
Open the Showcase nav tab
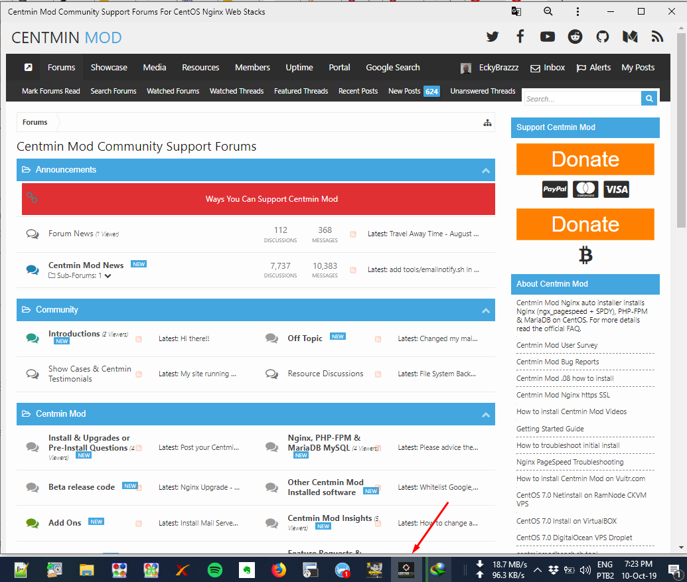coord(109,68)
